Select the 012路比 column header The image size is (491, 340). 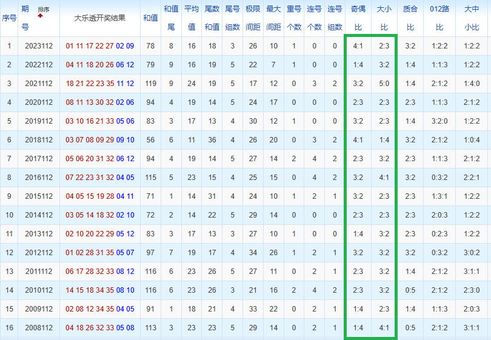point(440,18)
